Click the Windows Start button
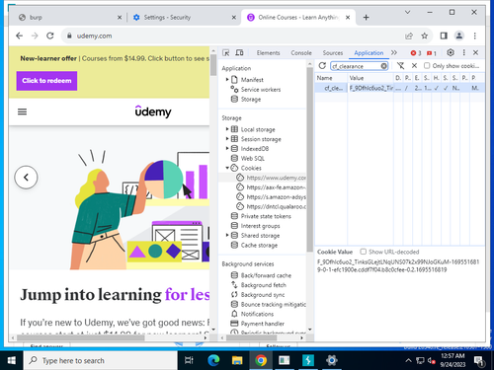The image size is (494, 370). tap(12, 360)
